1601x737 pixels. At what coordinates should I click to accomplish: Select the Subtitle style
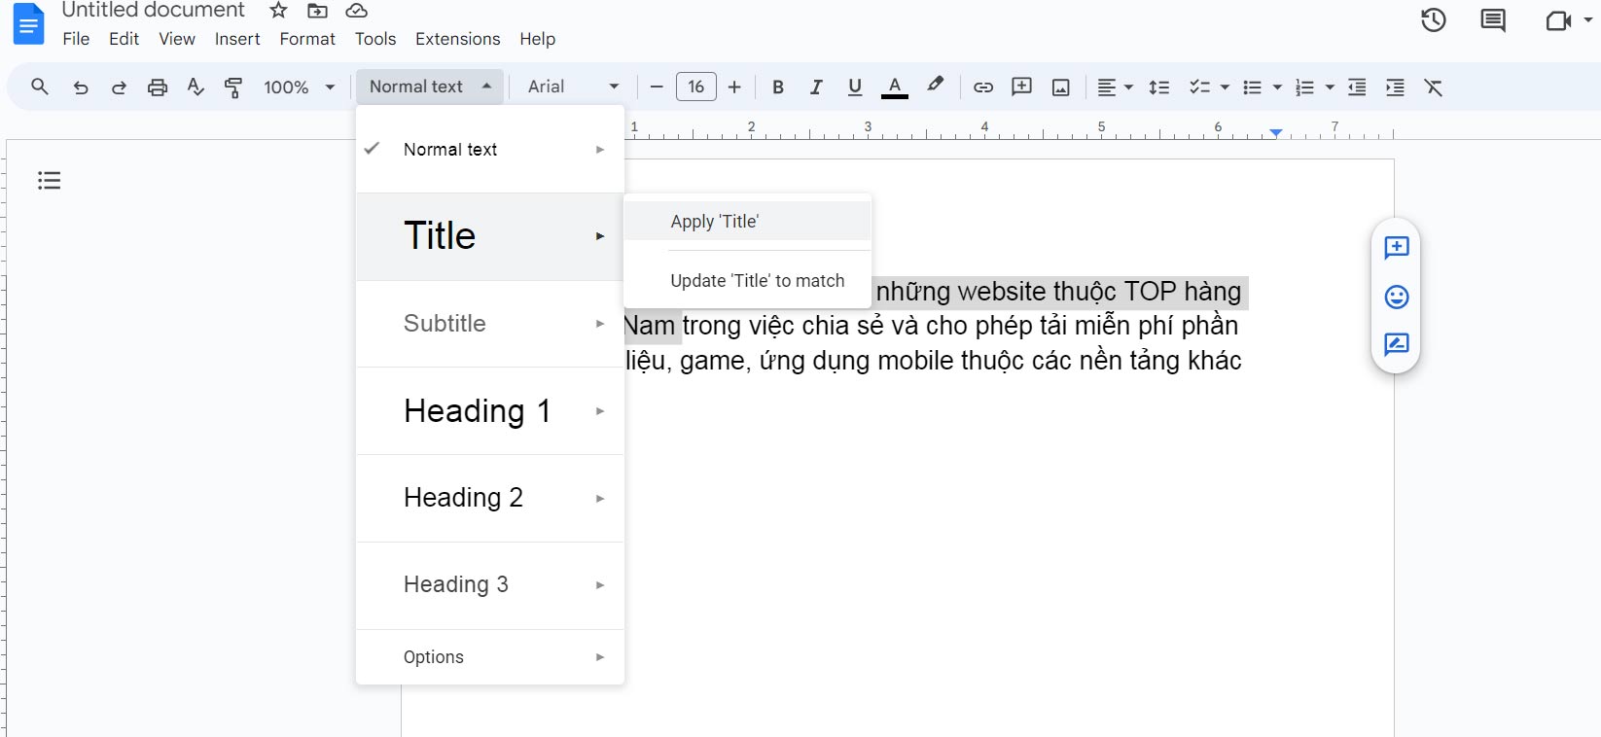pos(490,324)
